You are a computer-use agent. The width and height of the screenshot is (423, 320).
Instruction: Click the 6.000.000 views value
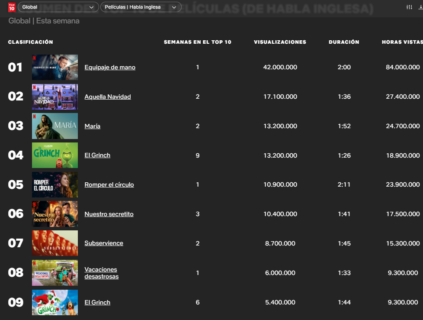[280, 273]
